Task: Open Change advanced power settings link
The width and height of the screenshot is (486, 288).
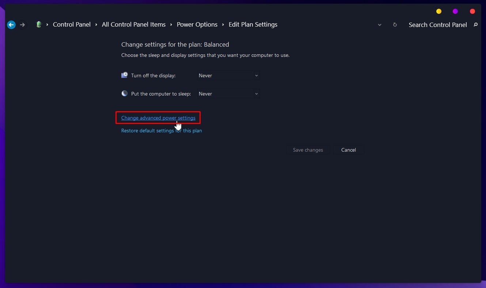Action: (158, 118)
